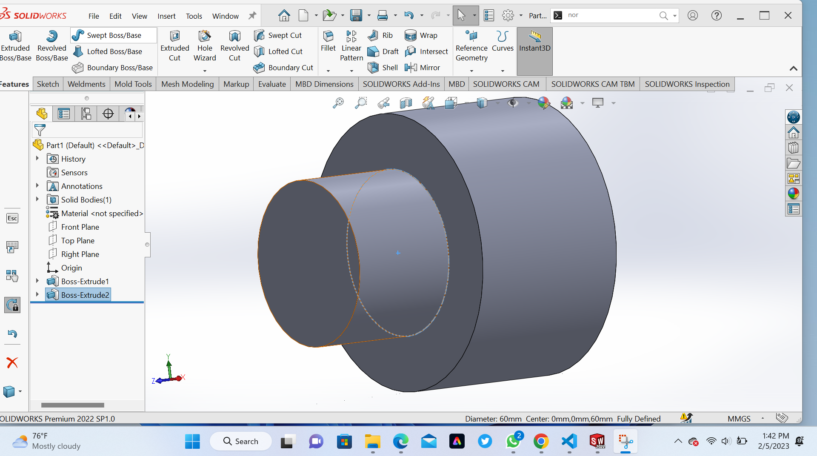The width and height of the screenshot is (817, 456).
Task: Open the PropertyManager tab
Action: 64,114
